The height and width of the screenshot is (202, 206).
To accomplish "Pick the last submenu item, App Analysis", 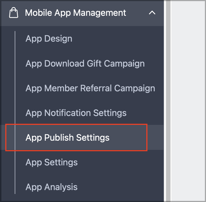I will click(52, 187).
